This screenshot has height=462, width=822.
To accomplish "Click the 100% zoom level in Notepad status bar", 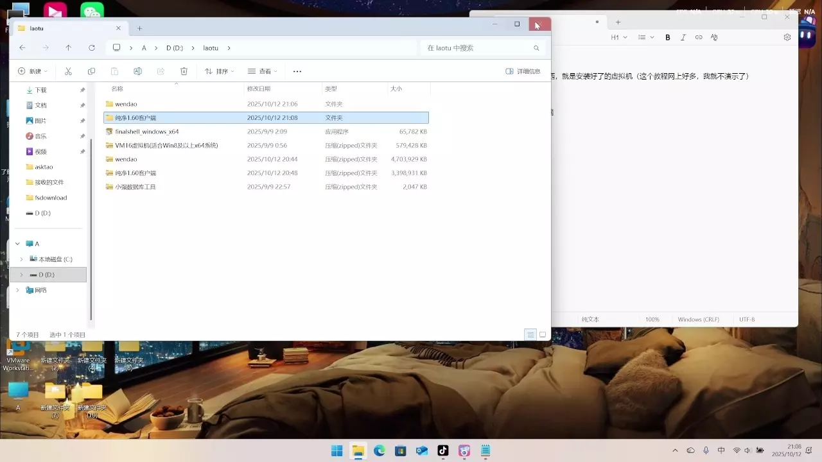I will click(652, 320).
